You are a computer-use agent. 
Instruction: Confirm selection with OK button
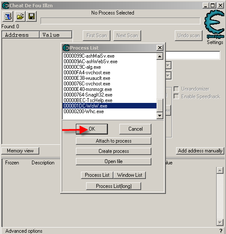[92, 129]
